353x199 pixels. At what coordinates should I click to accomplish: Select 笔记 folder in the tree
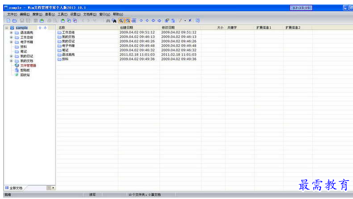click(23, 51)
